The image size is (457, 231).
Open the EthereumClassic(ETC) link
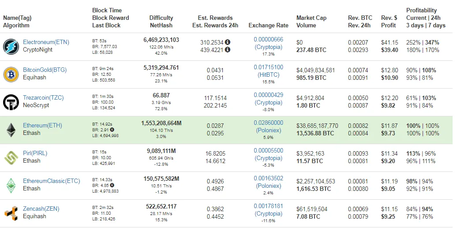52,181
